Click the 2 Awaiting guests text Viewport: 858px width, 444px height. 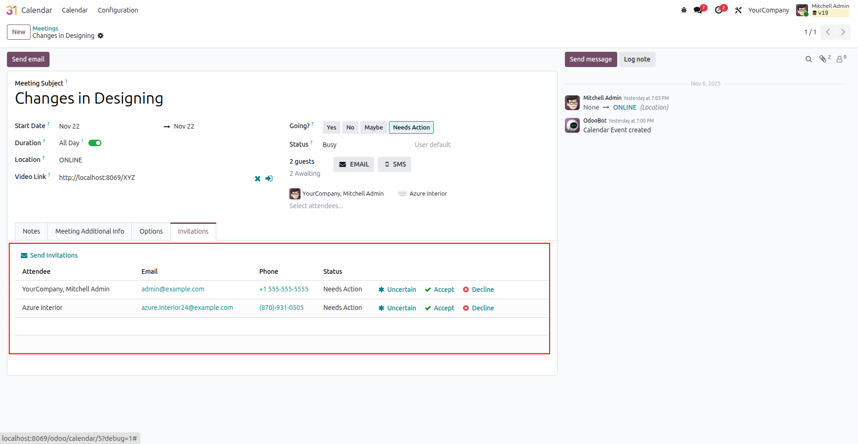(x=305, y=173)
